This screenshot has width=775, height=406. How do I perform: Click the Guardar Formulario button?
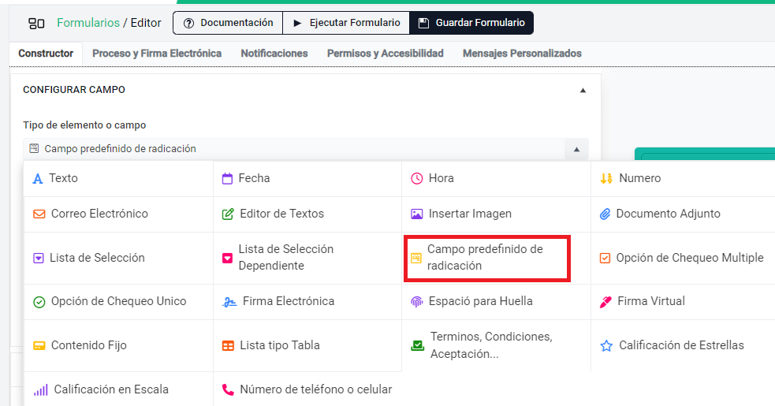click(471, 23)
